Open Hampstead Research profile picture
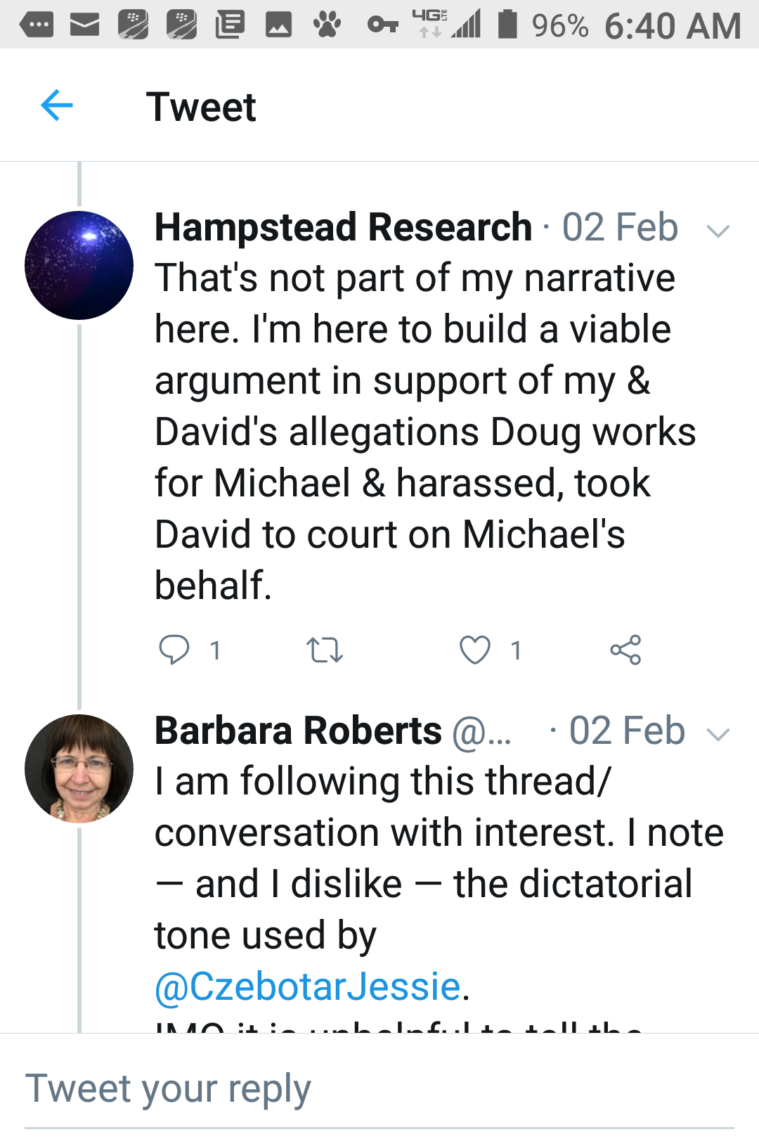Image resolution: width=759 pixels, height=1139 pixels. 79,265
